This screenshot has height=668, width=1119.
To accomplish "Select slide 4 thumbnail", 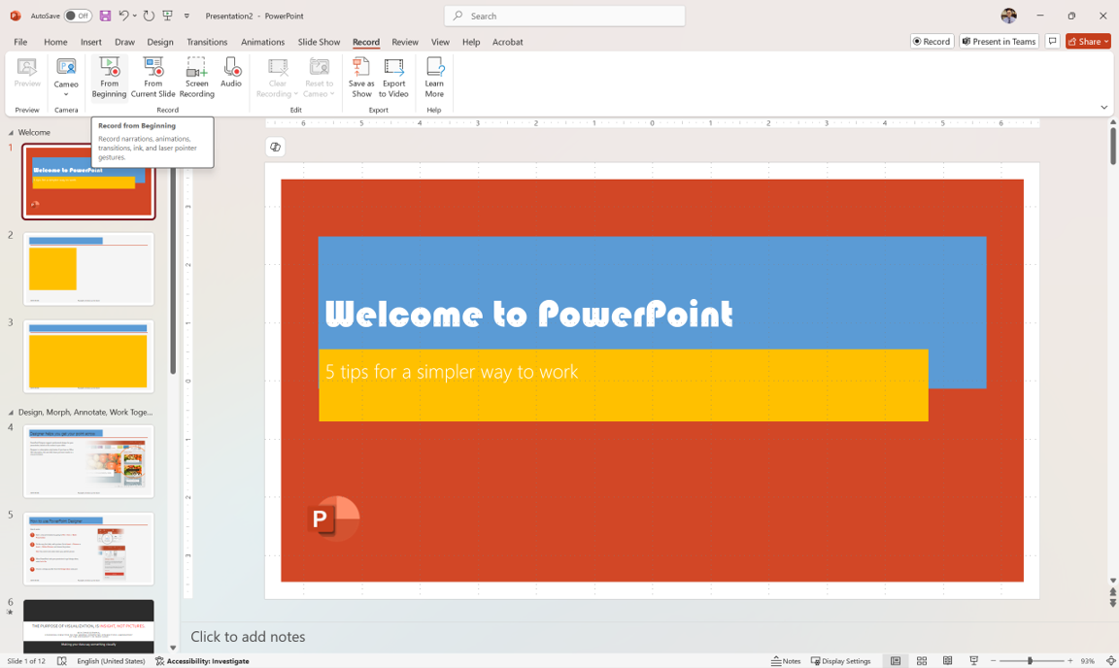I will 88,461.
